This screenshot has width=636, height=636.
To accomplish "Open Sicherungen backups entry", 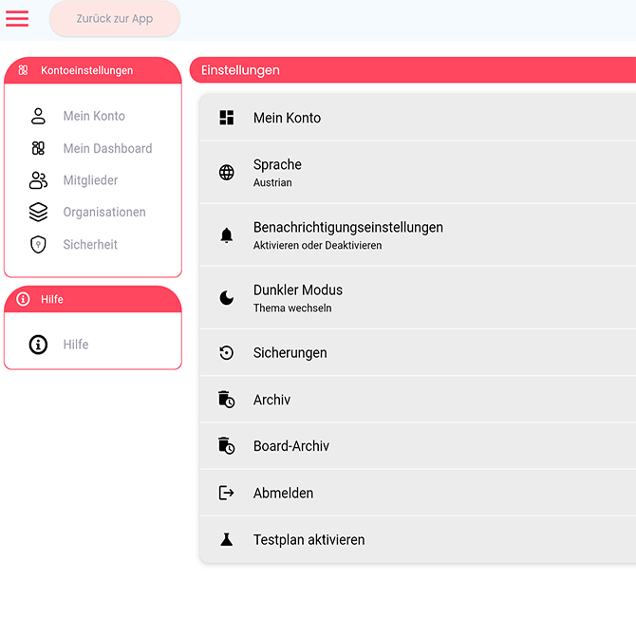I will click(x=418, y=353).
